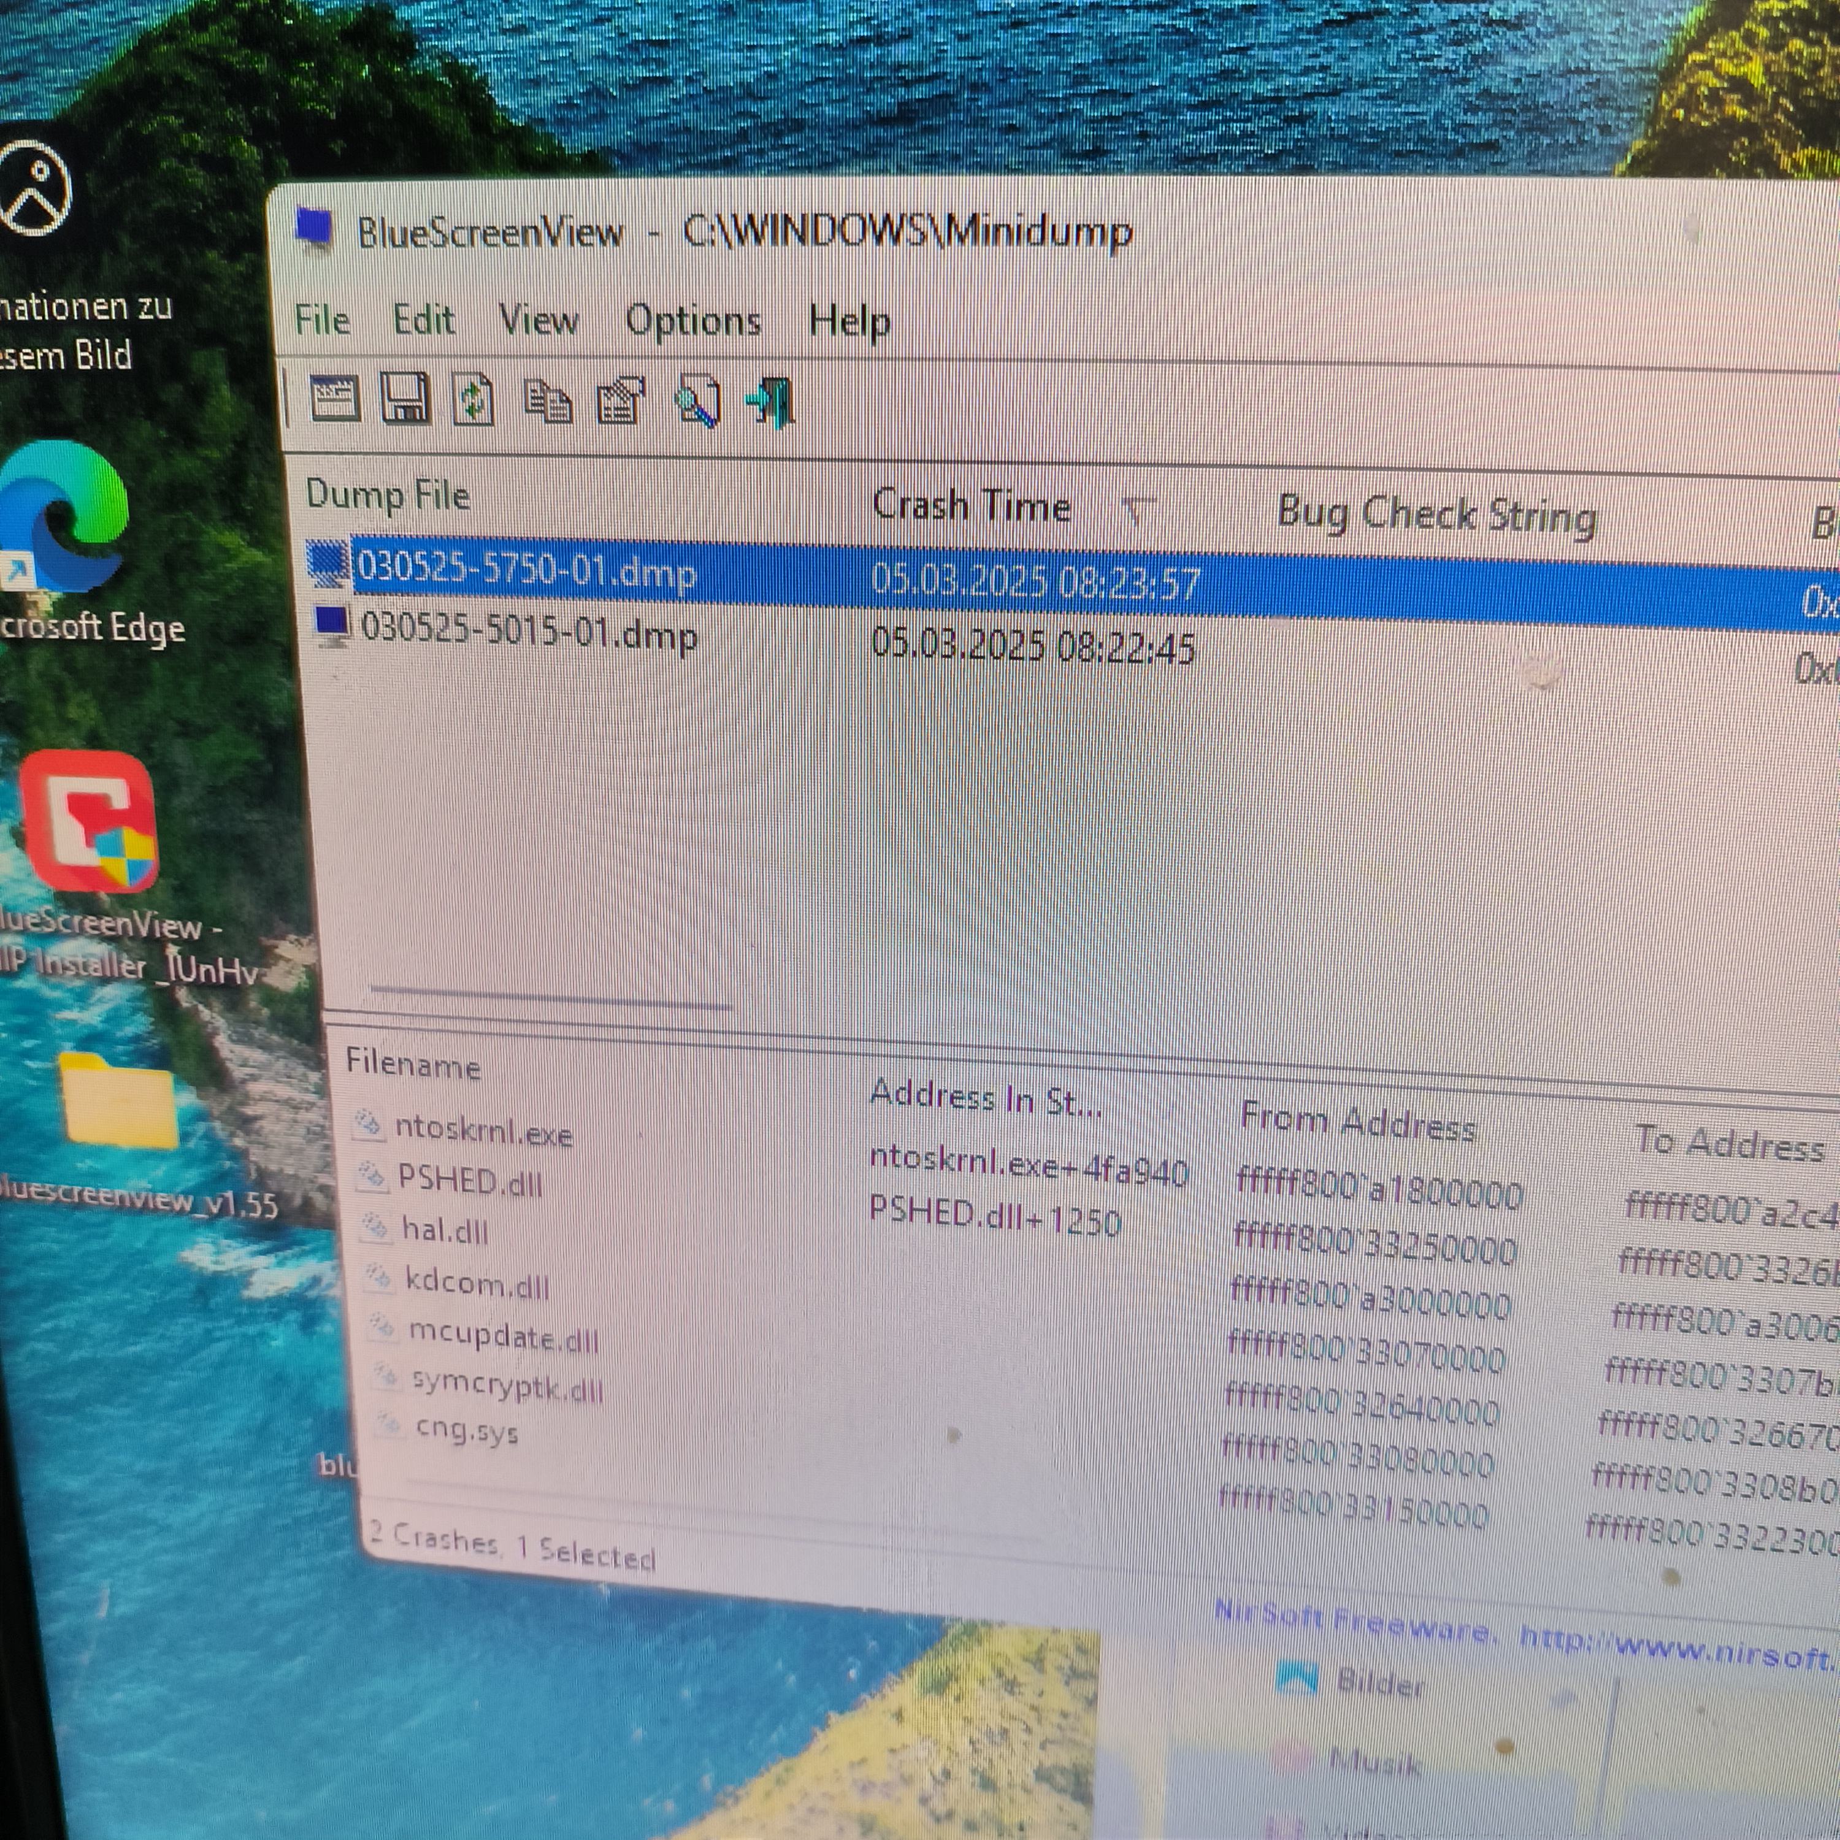Click the Exit toolbar icon
The width and height of the screenshot is (1840, 1840).
coord(772,403)
